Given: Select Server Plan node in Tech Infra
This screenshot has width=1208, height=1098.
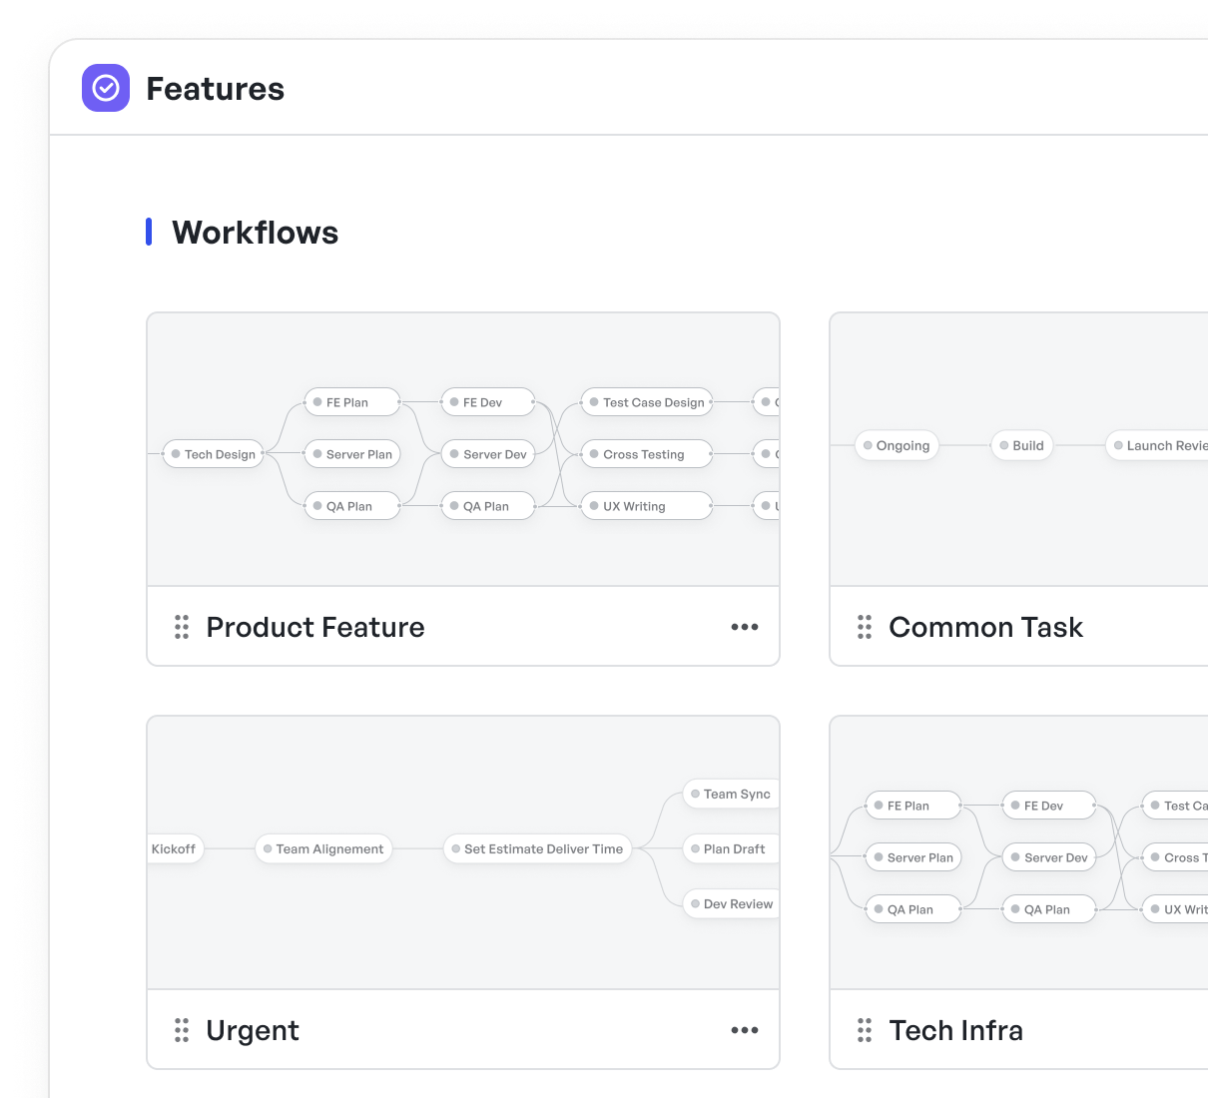Looking at the screenshot, I should [912, 857].
